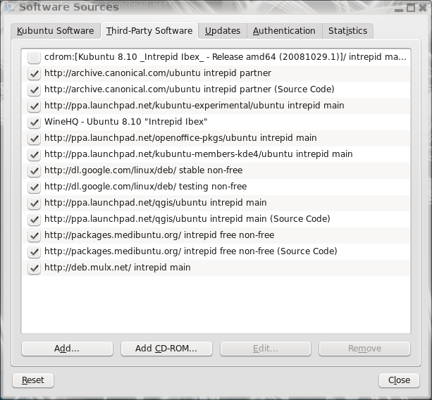
Task: Click the Software Sources window menu icon
Action: coord(9,7)
